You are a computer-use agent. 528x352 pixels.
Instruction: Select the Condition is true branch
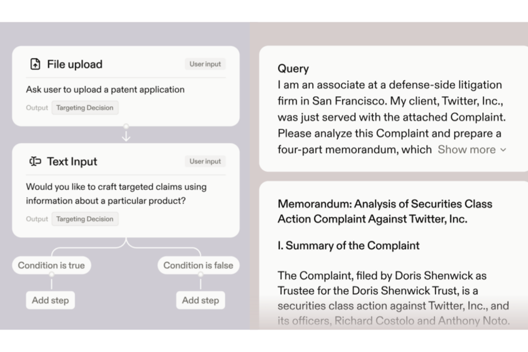[x=51, y=265]
